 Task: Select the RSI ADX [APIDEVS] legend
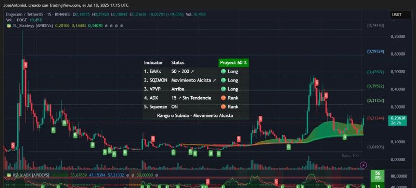pos(31,175)
